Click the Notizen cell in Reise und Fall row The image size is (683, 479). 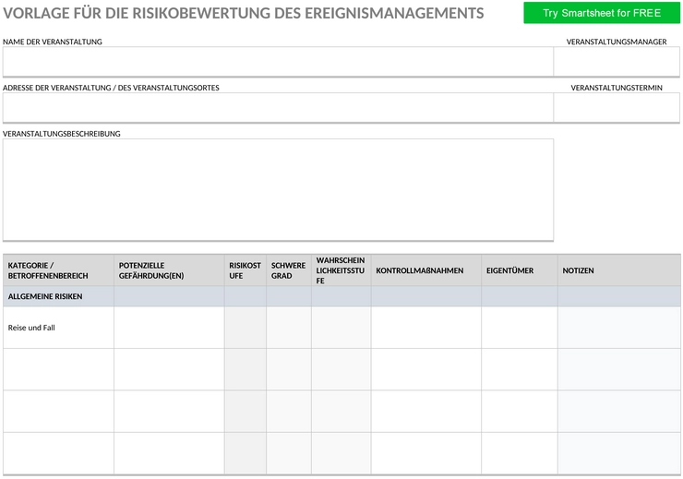pos(619,328)
